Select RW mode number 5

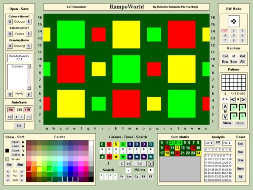pos(234,35)
